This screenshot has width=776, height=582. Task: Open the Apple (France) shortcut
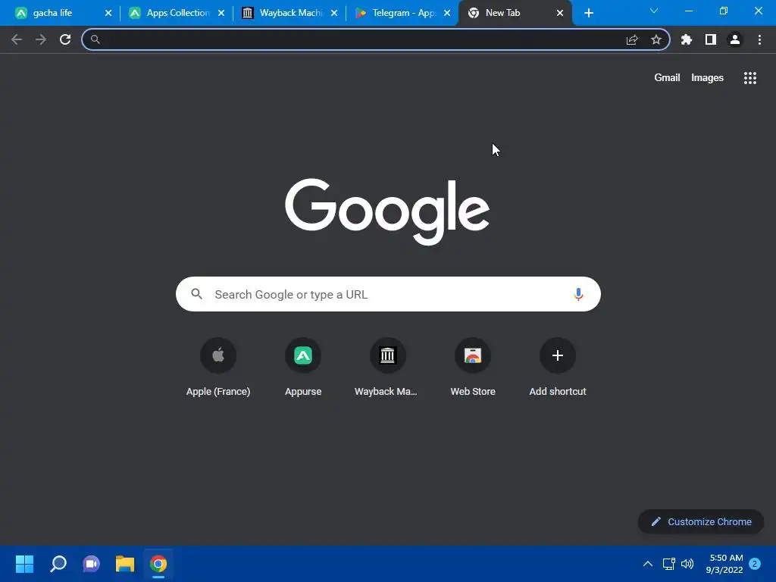point(218,368)
